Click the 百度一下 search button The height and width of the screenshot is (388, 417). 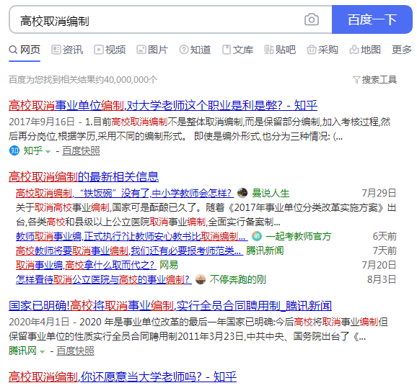[372, 19]
